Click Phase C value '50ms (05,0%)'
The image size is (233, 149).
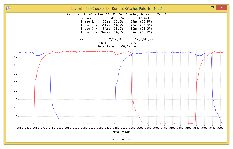click(141, 29)
